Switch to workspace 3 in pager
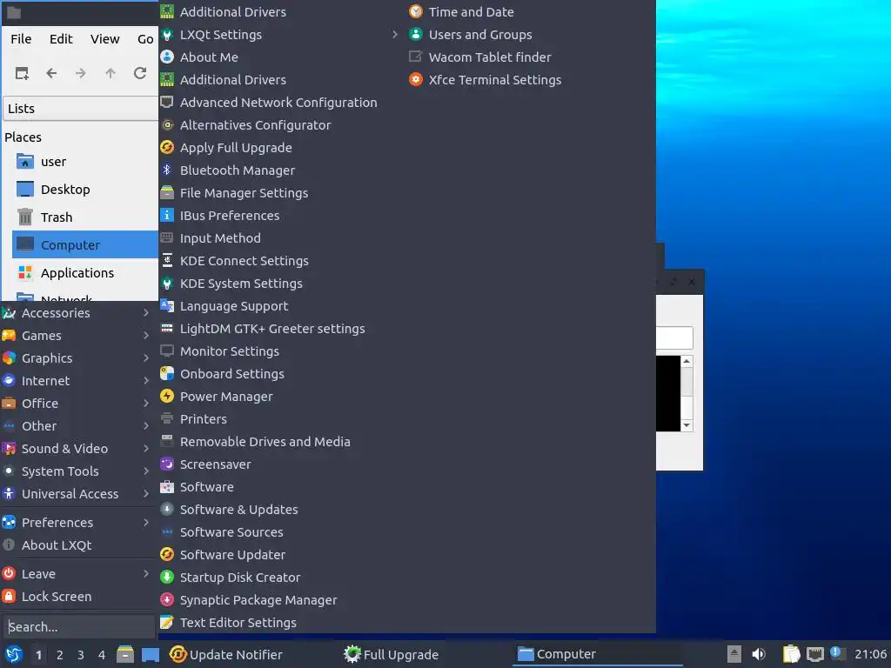The image size is (891, 668). [81, 655]
